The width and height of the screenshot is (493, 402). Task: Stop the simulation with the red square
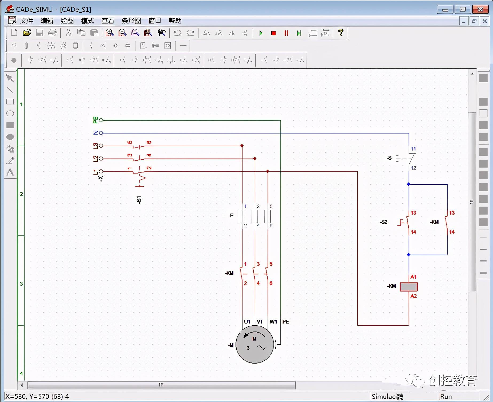coord(273,33)
